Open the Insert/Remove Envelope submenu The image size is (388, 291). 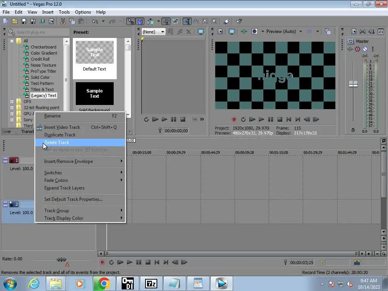pos(80,161)
